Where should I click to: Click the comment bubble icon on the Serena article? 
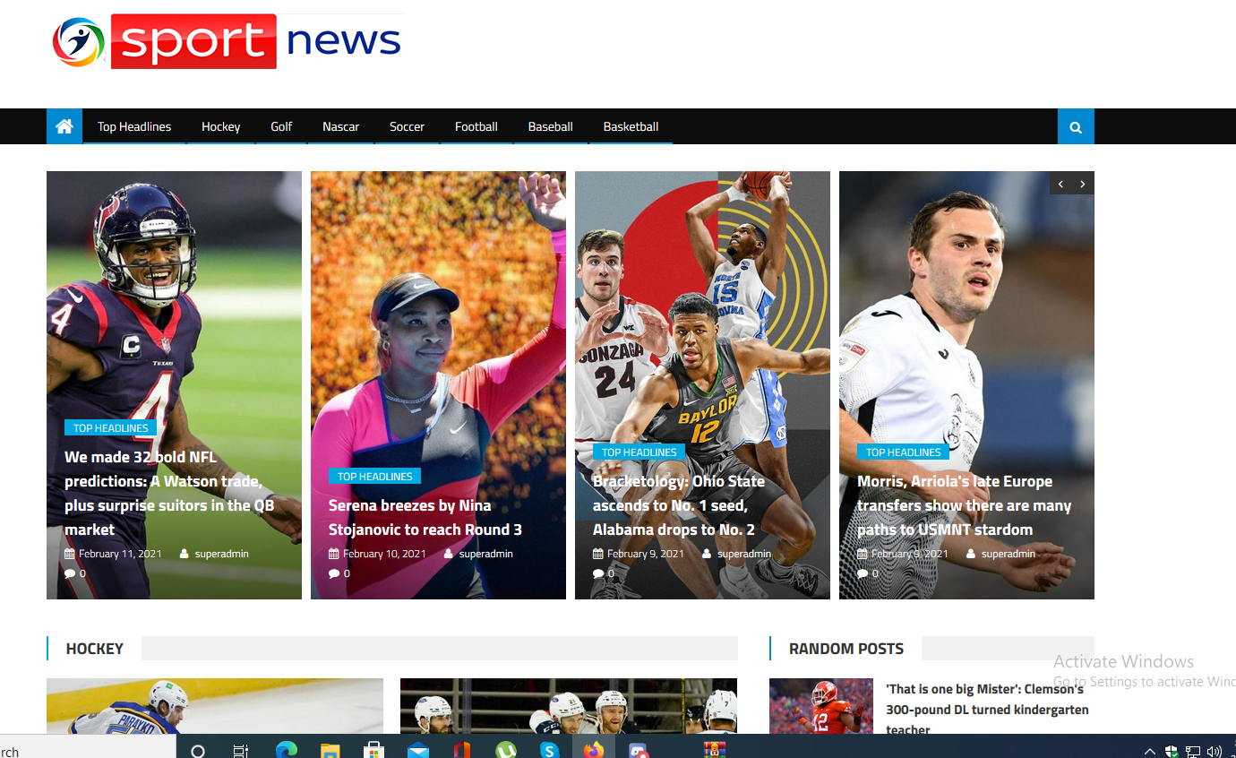(x=333, y=573)
